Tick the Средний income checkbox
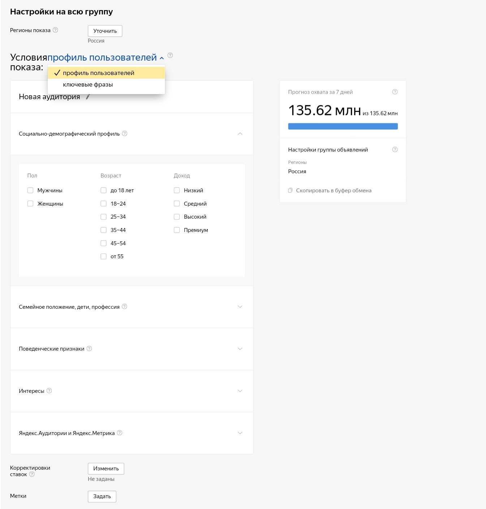Screen dimensions: 486x509 click(x=177, y=203)
